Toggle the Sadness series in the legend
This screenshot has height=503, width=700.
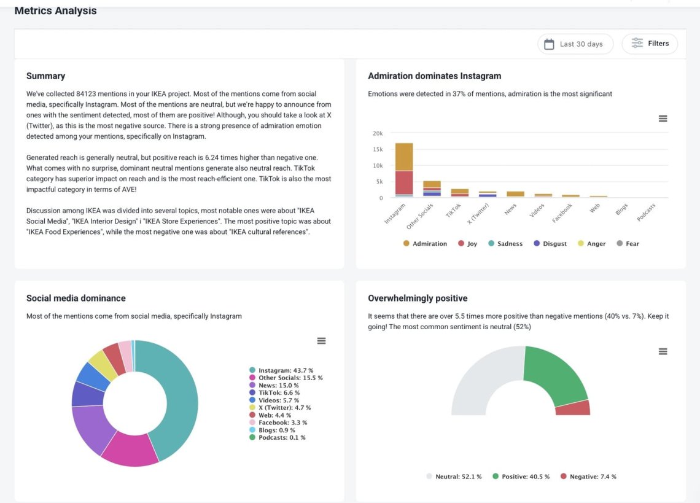[505, 243]
